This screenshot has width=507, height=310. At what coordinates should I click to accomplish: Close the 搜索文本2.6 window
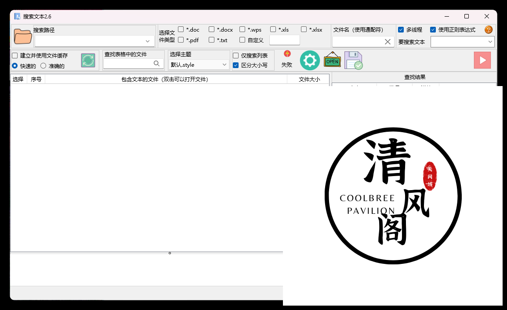[x=487, y=17]
